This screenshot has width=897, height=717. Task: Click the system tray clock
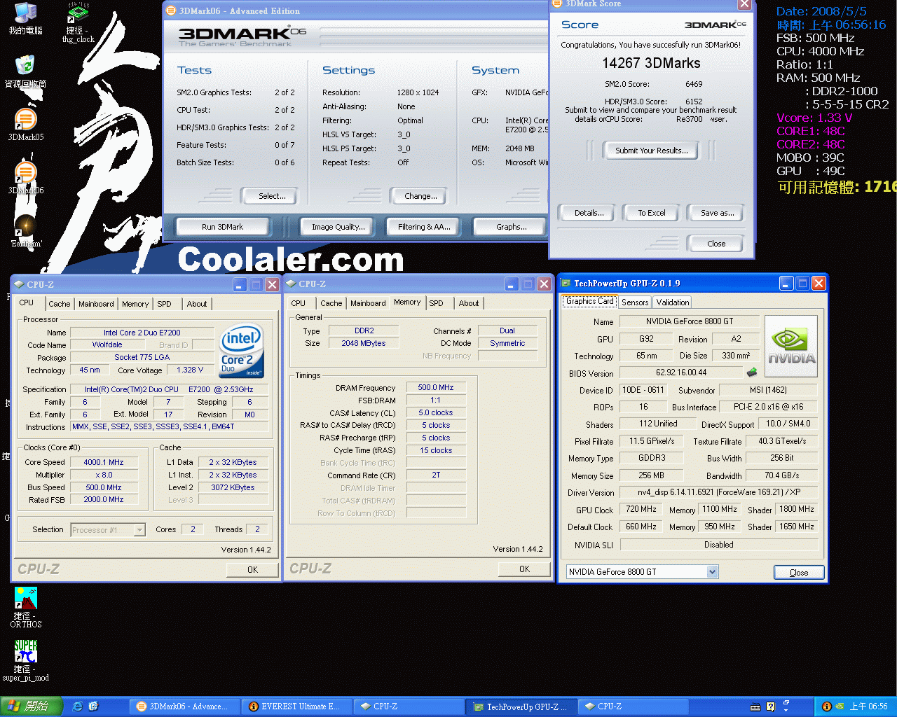(868, 706)
